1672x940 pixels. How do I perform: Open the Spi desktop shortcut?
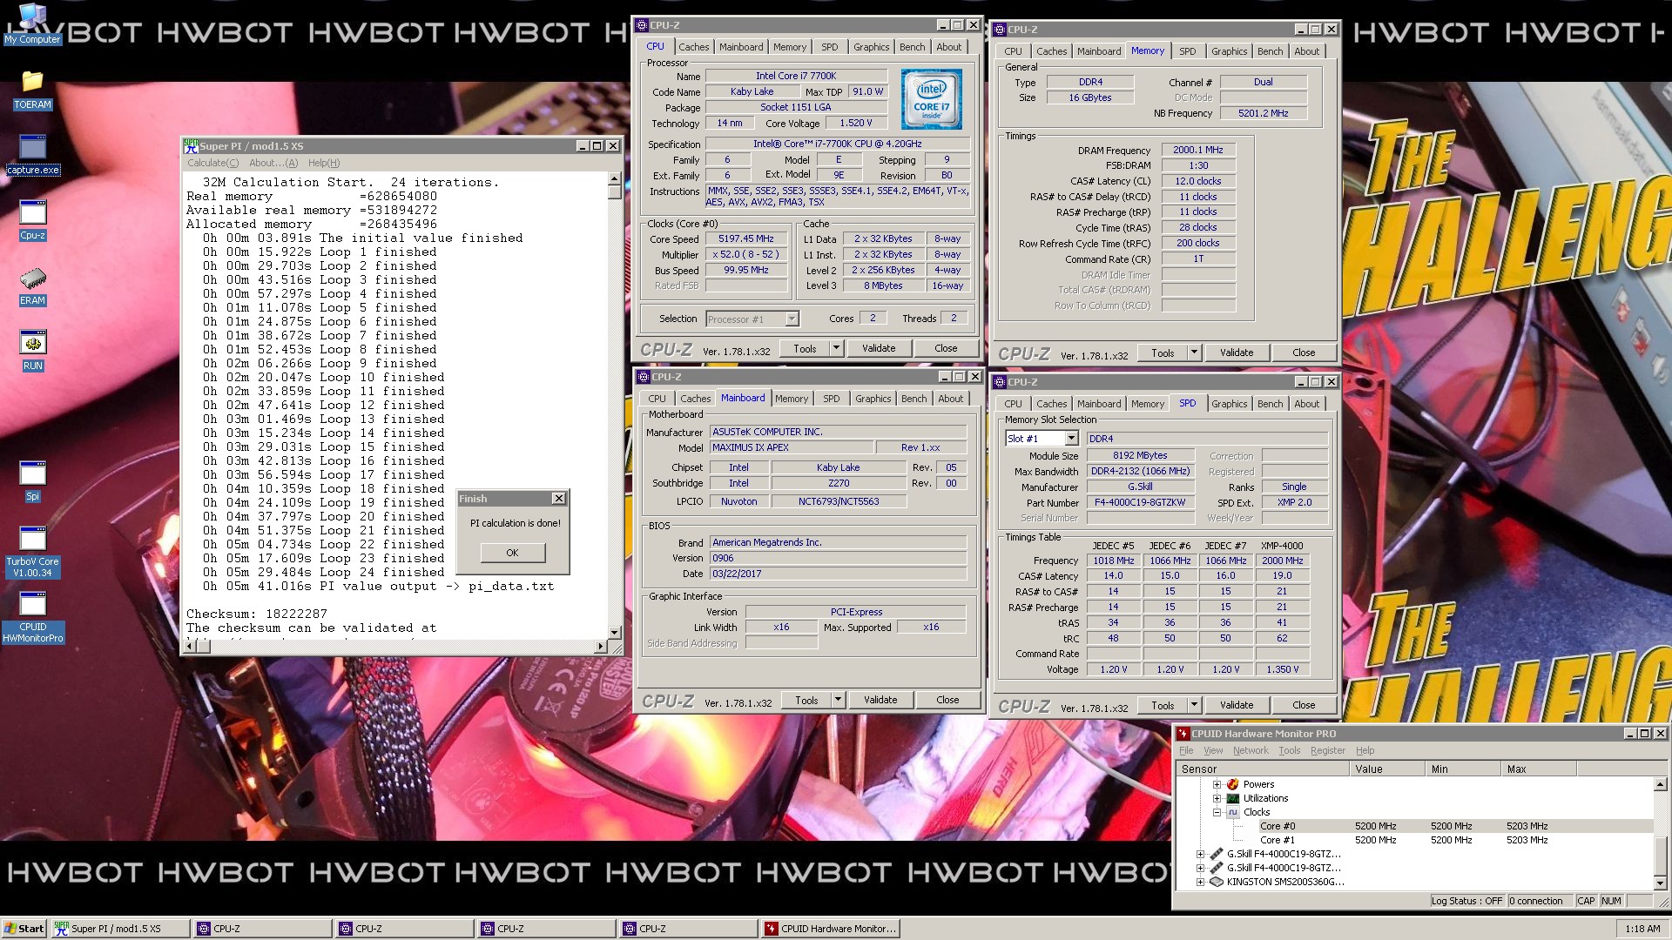(32, 482)
